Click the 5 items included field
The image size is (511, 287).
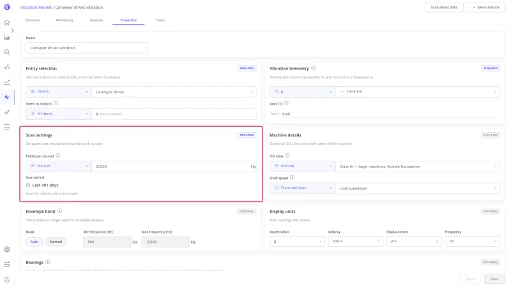[x=174, y=114]
